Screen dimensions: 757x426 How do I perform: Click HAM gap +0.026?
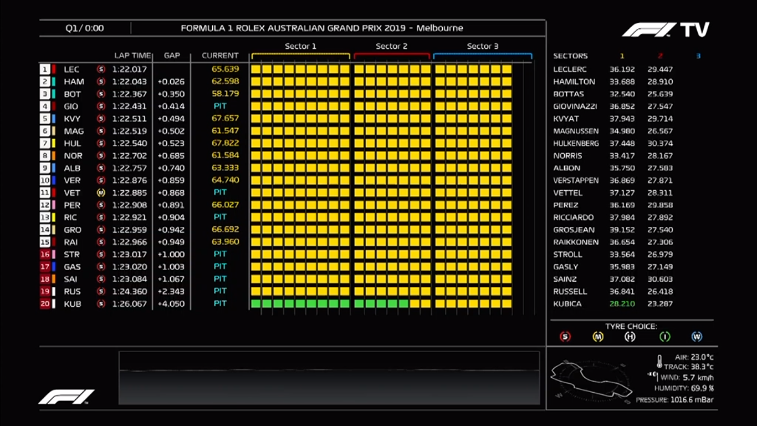pyautogui.click(x=171, y=82)
